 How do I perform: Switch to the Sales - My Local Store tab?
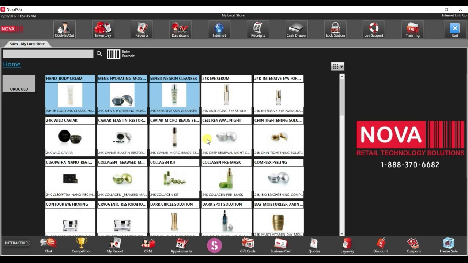tap(27, 44)
